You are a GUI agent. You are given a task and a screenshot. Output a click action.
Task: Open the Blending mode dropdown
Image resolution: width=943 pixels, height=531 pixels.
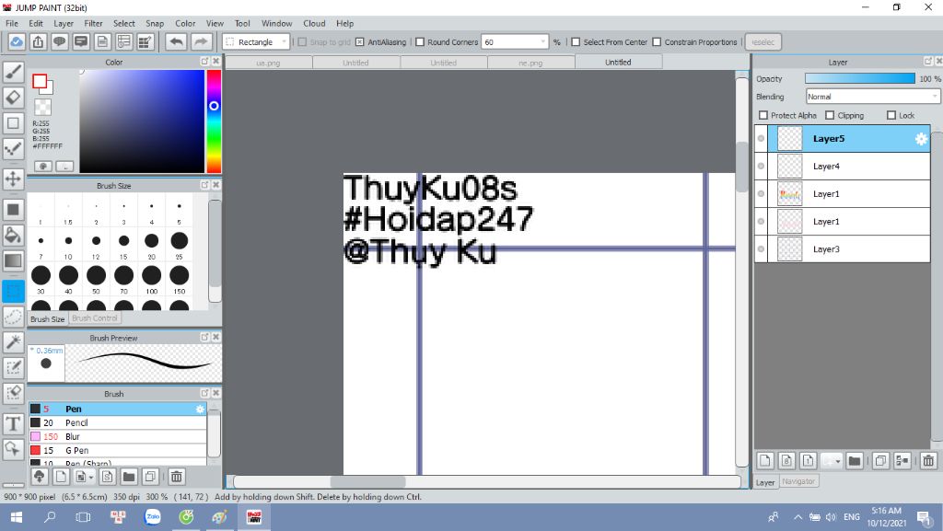click(x=873, y=97)
